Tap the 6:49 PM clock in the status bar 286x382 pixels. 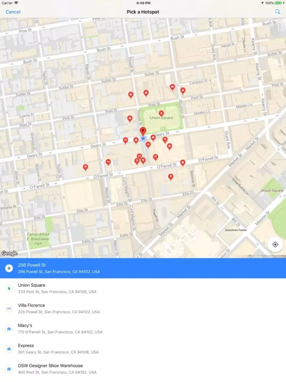point(143,3)
